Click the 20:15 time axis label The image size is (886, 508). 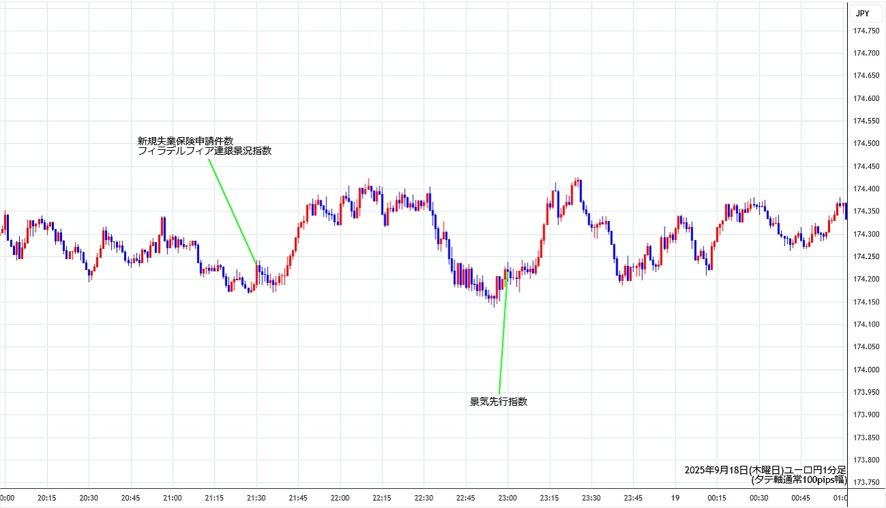click(47, 498)
